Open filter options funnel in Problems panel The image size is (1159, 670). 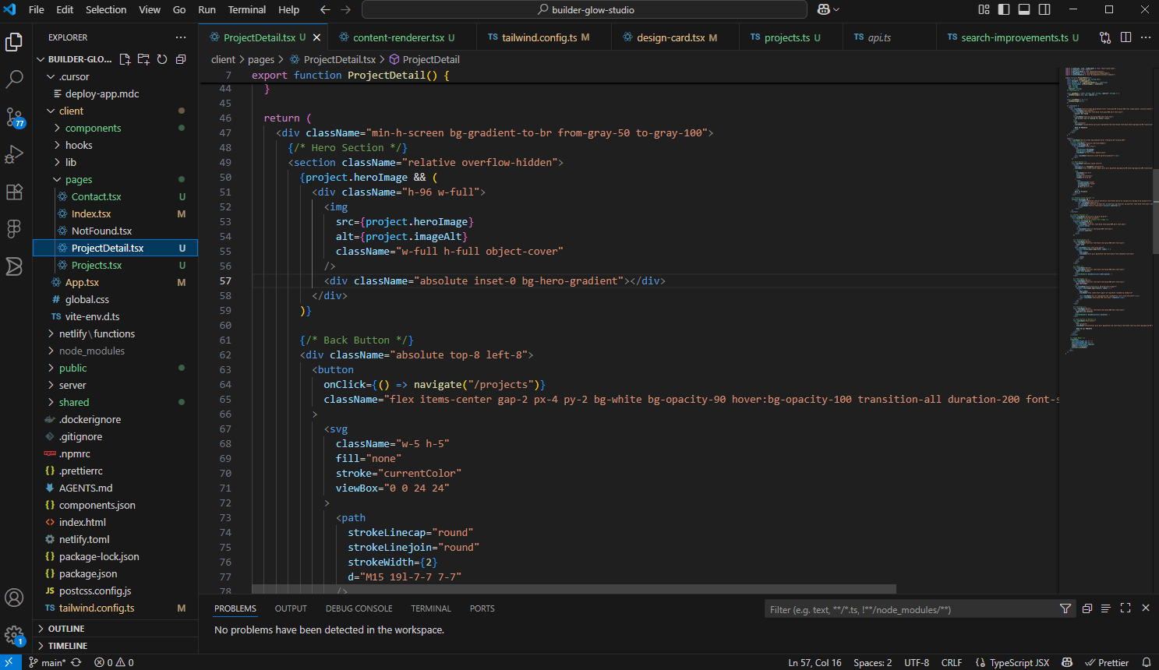1065,608
